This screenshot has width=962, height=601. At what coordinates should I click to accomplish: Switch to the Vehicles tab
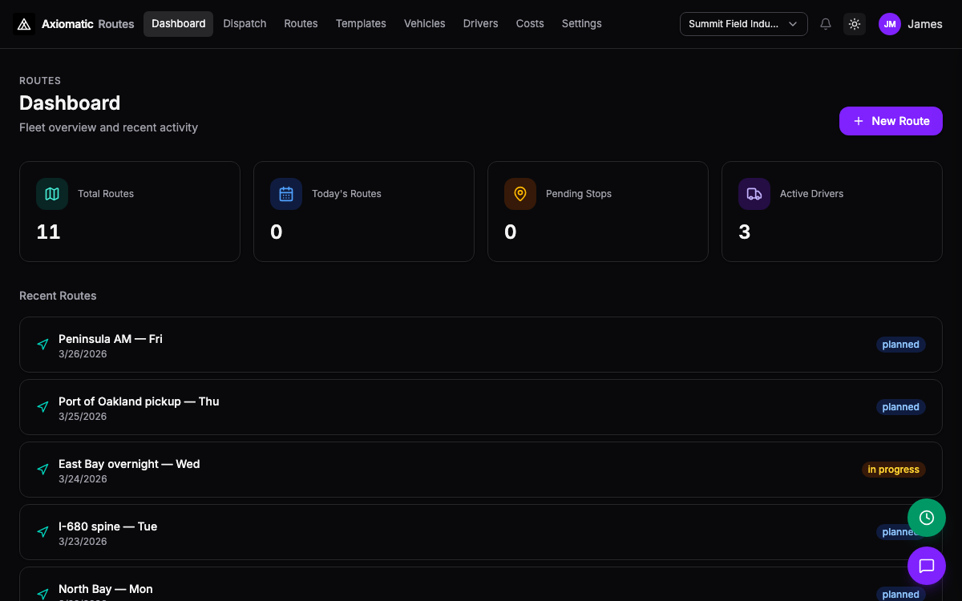[x=424, y=24]
